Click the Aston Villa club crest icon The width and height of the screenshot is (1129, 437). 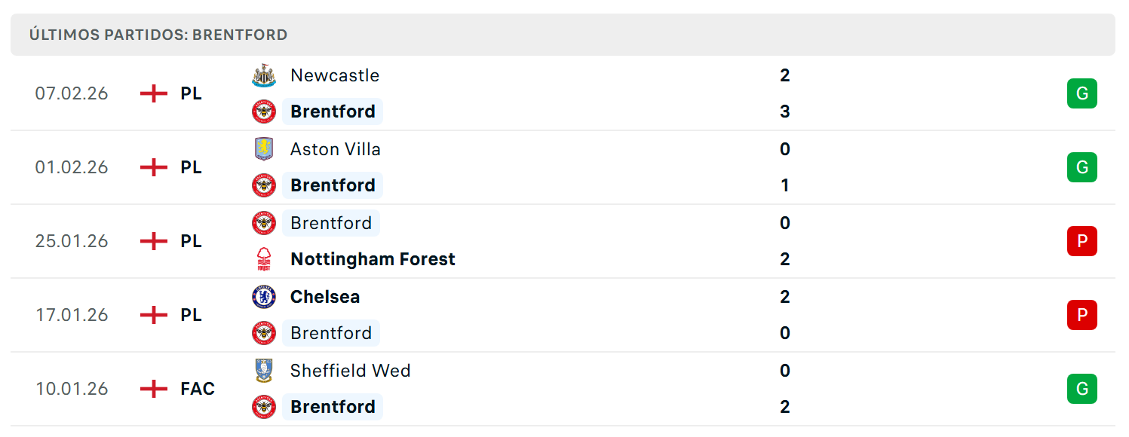(x=264, y=149)
